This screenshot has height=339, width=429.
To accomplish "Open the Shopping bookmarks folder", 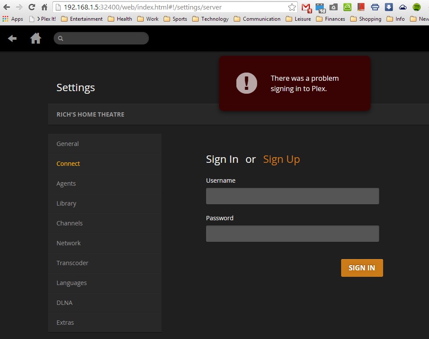I will [366, 19].
